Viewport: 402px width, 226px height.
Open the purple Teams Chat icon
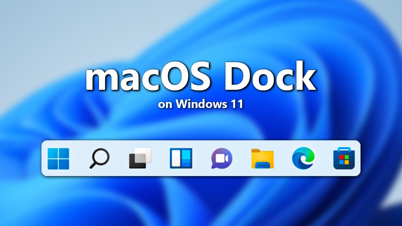(222, 159)
